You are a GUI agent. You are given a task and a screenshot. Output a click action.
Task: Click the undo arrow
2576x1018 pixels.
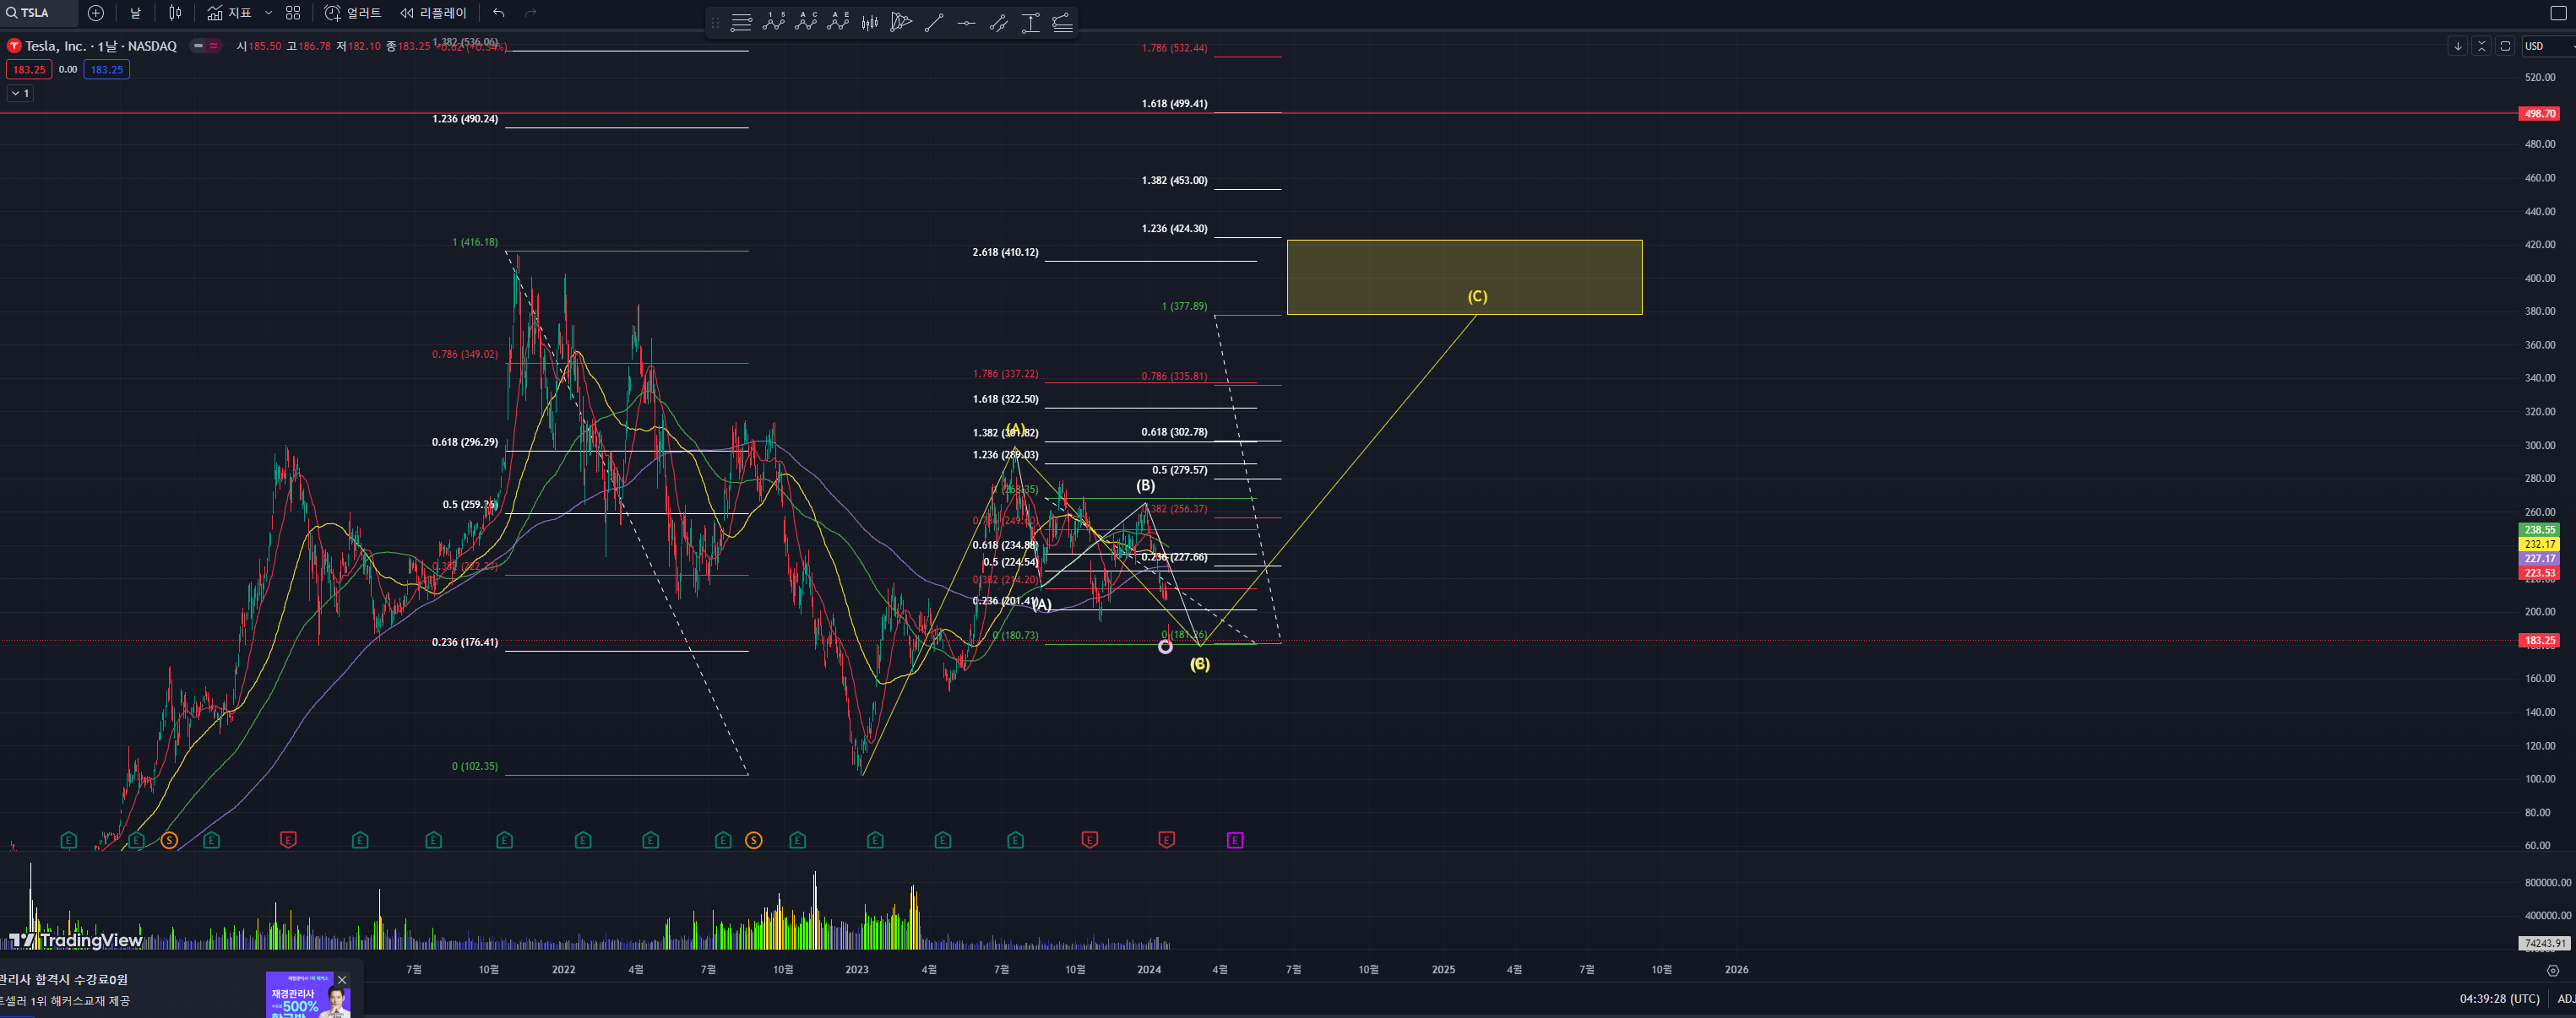499,13
